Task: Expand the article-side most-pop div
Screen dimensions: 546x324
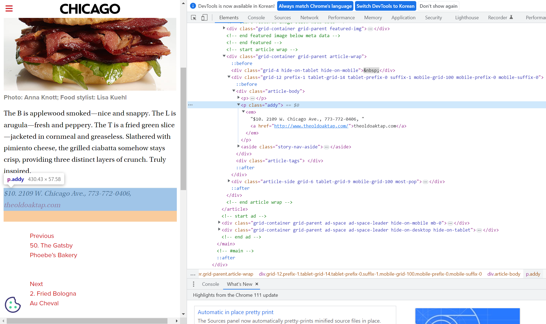Action: (229, 181)
